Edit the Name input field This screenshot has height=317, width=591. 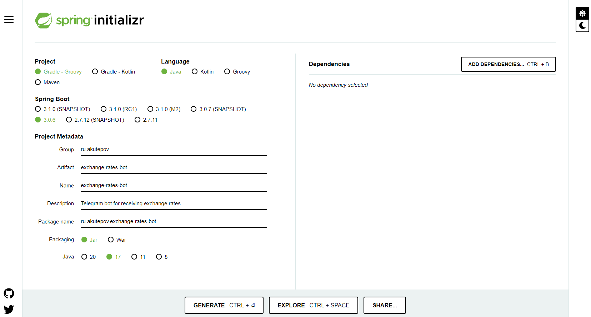(174, 186)
